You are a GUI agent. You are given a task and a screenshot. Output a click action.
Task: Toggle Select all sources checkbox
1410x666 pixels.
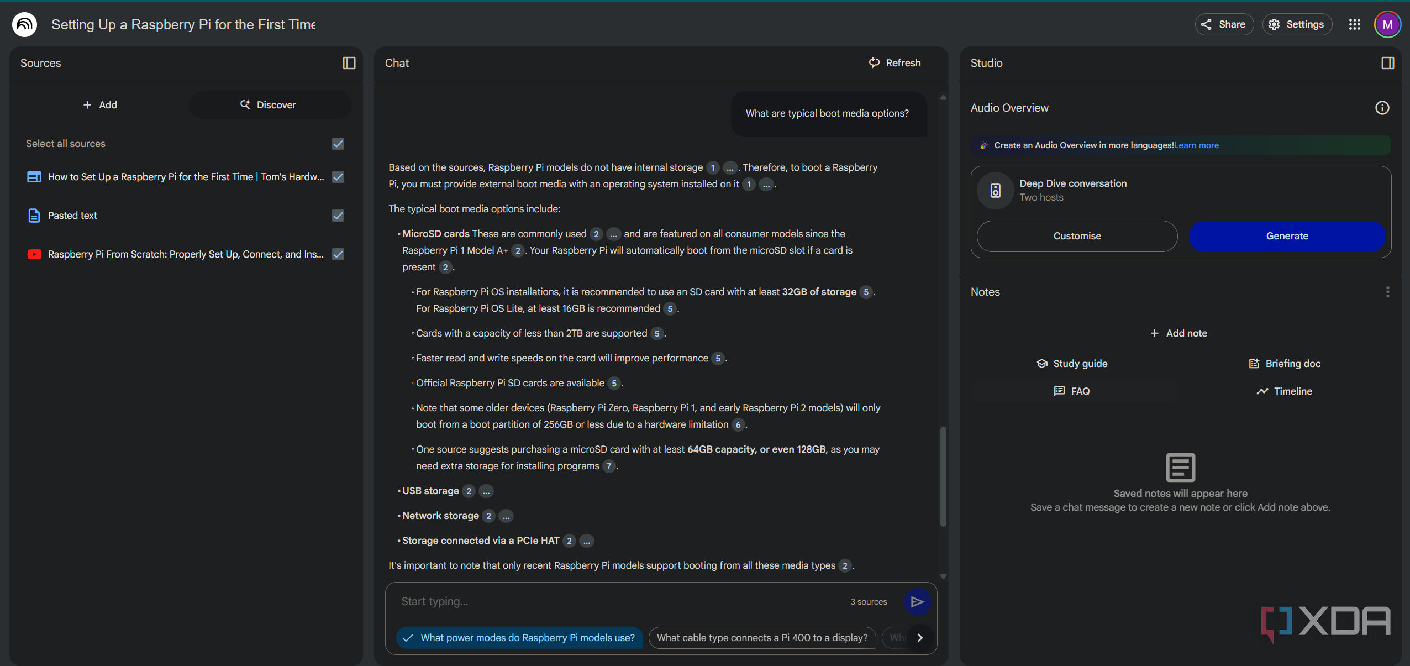(338, 144)
